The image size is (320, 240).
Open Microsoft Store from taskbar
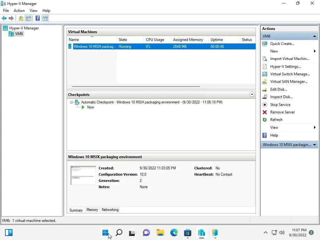pyautogui.click(x=187, y=232)
